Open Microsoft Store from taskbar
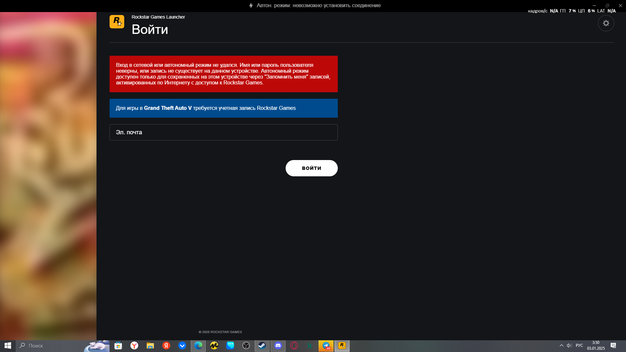 [118, 345]
